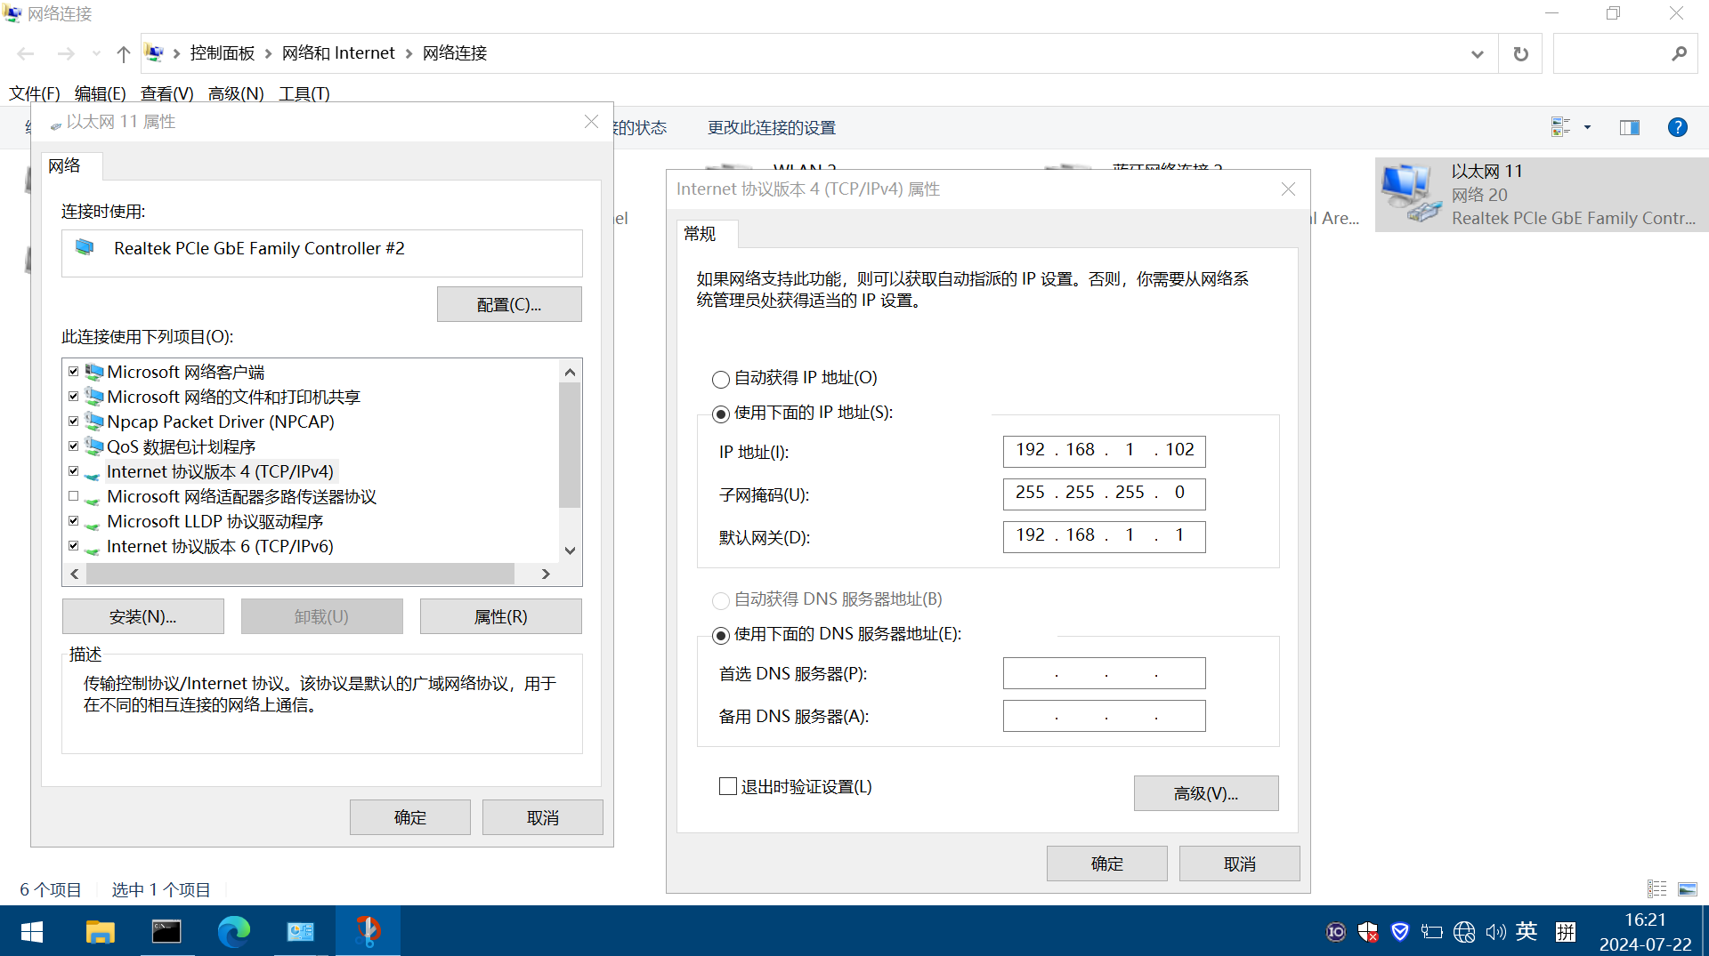Uncheck Internet 协议版本 6 (TCP/IPv6)
Screen dimensions: 1709x956
(x=74, y=546)
